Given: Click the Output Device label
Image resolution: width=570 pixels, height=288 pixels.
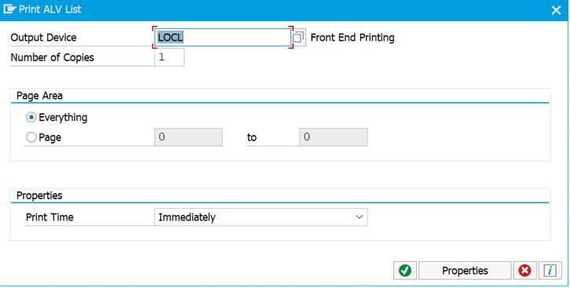Looking at the screenshot, I should tap(44, 38).
